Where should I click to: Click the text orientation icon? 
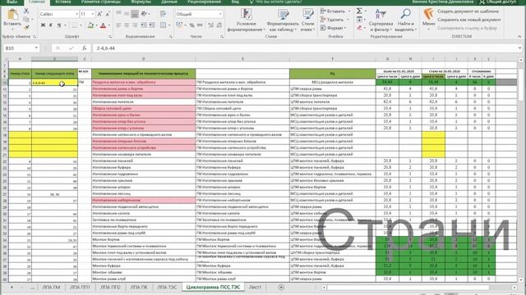point(145,14)
